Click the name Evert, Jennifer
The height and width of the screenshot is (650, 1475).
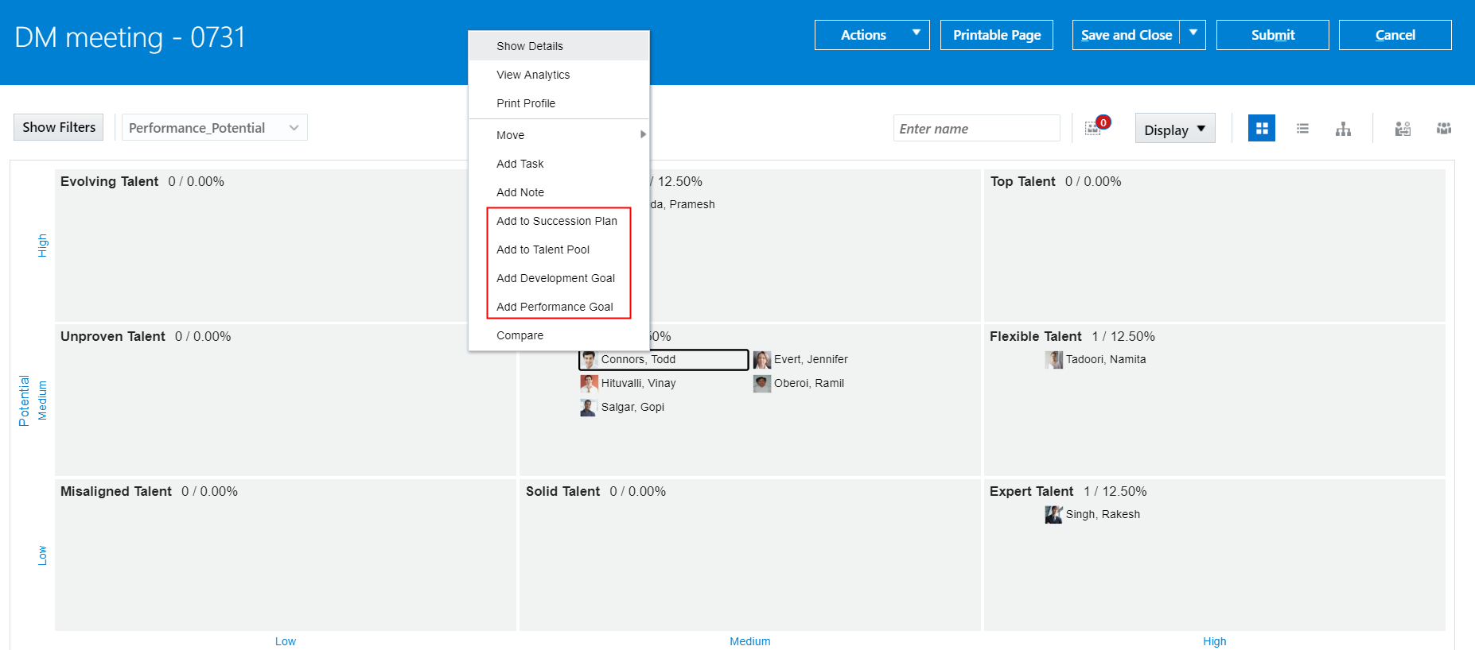811,359
